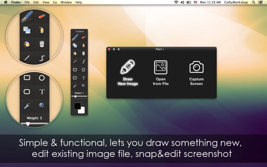Click Draw New Image in Paint +
Image resolution: width=267 pixels, height=167 pixels.
click(128, 73)
